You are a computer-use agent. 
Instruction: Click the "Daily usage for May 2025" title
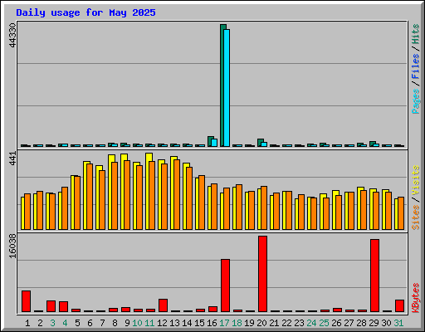[85, 12]
